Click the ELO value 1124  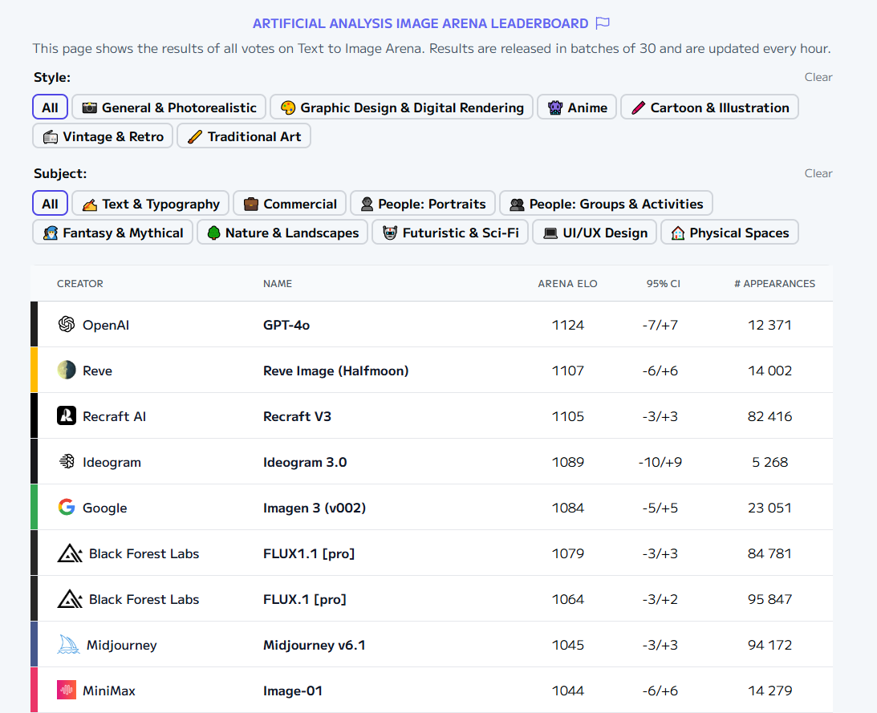[568, 325]
